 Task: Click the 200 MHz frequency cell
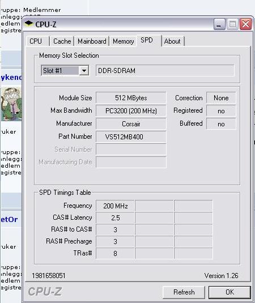(x=115, y=206)
